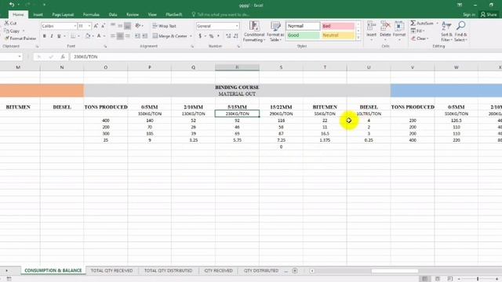Click the Fill Color paint bucket
Image resolution: width=502 pixels, height=282 pixels.
point(87,36)
